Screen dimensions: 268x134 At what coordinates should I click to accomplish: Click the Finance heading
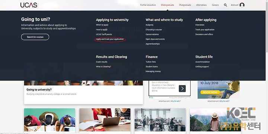(151, 57)
